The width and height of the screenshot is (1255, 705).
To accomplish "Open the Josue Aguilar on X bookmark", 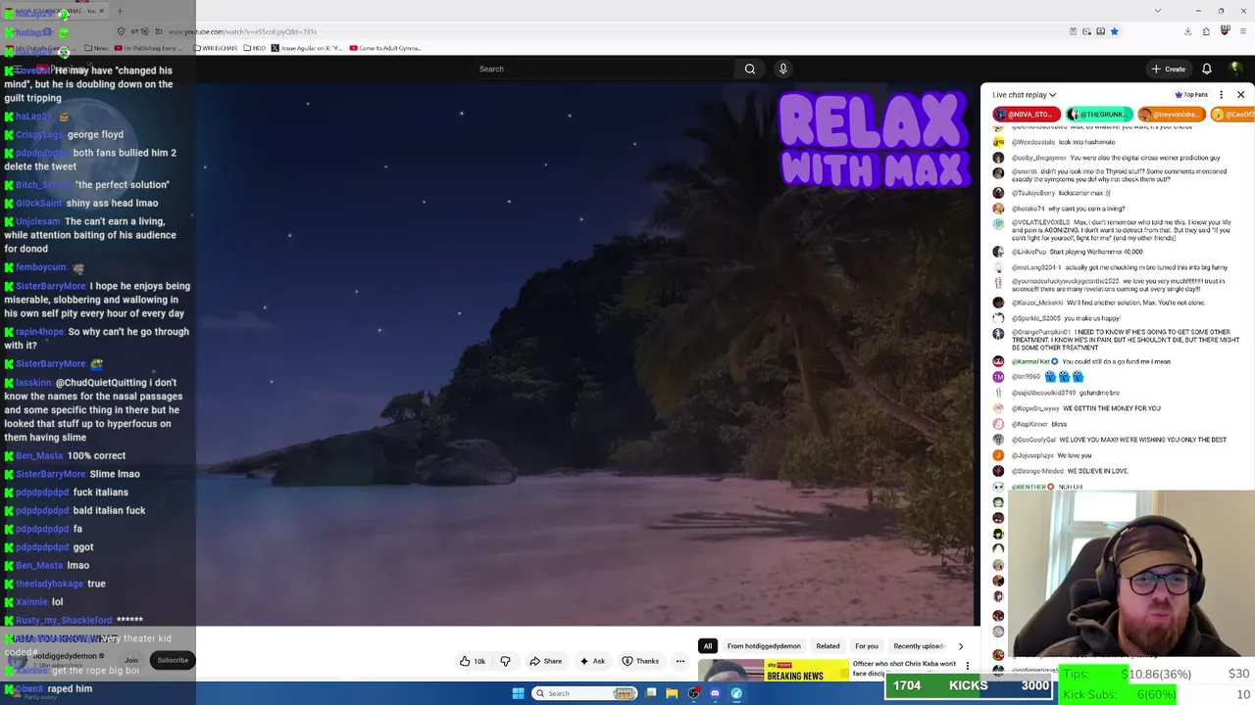I will pyautogui.click(x=307, y=48).
